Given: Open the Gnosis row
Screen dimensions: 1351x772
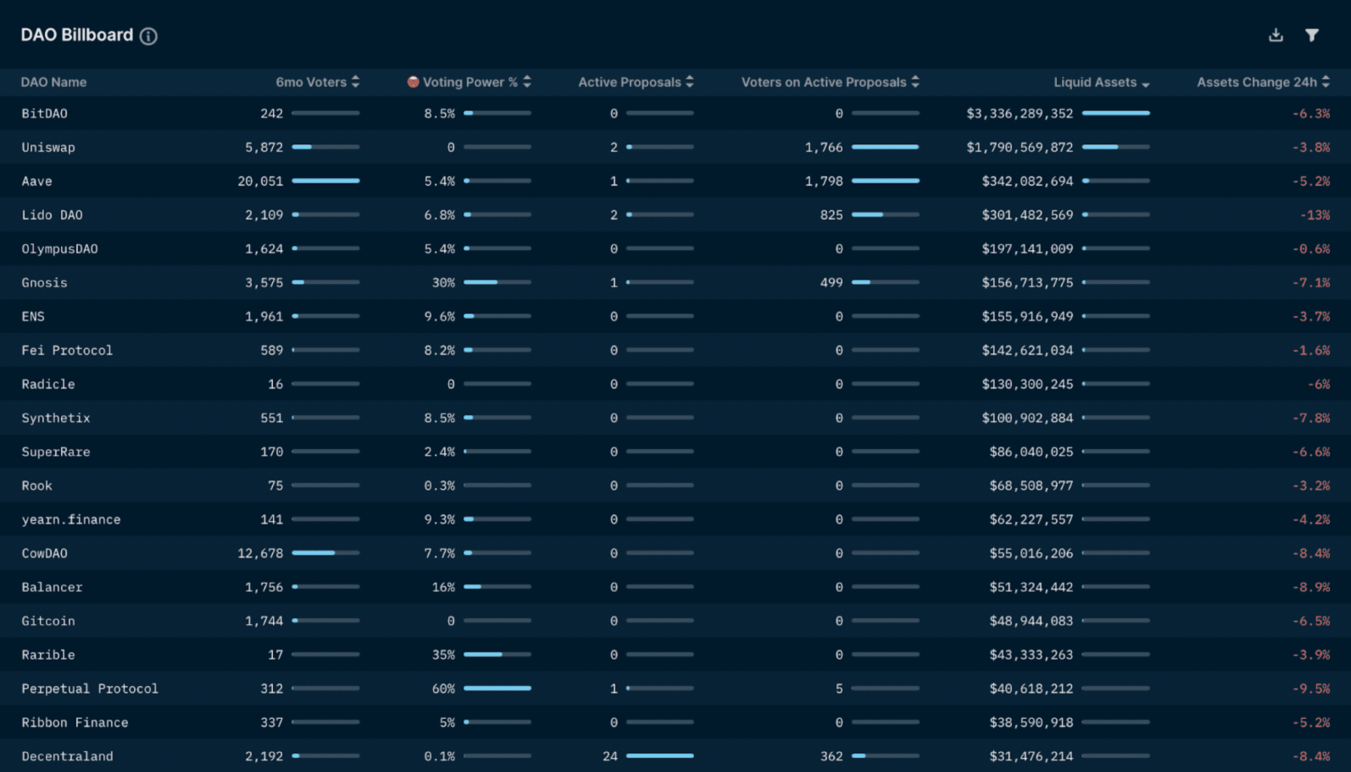Looking at the screenshot, I should click(x=675, y=282).
